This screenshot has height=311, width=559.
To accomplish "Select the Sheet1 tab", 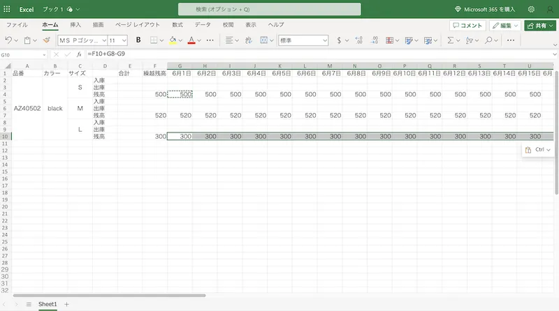I will click(x=48, y=304).
